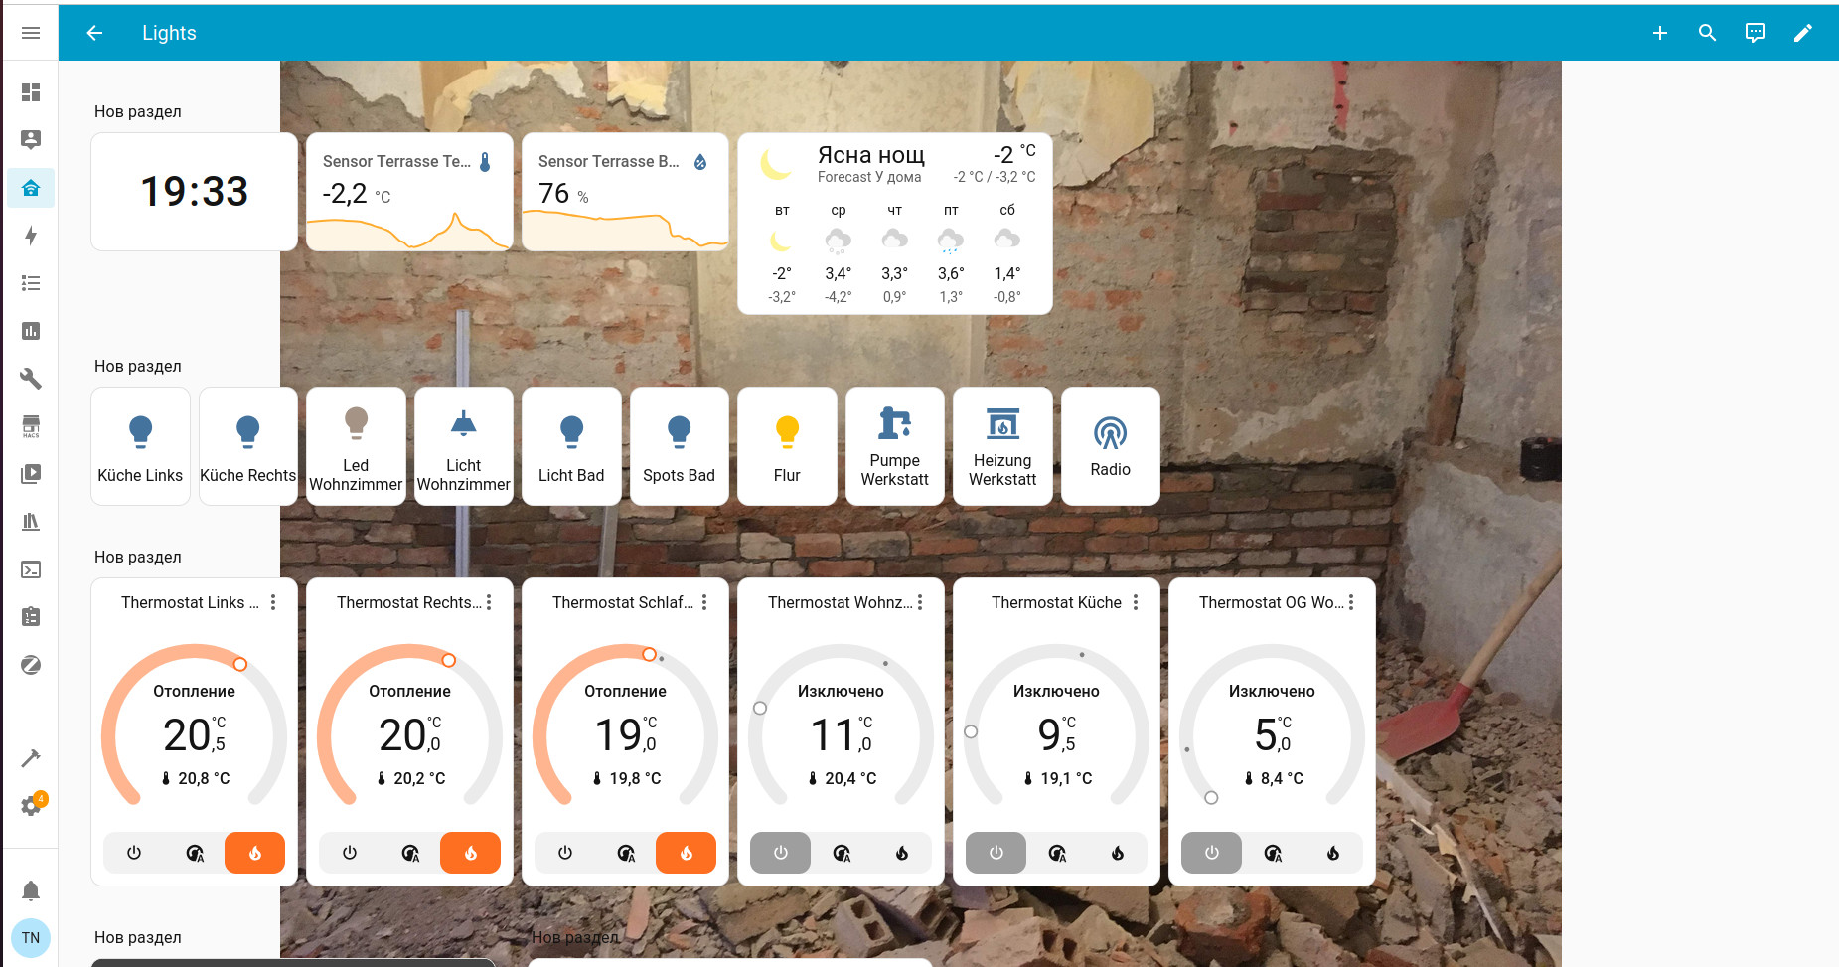
Task: Open the sidebar hamburger menu
Action: pyautogui.click(x=31, y=33)
